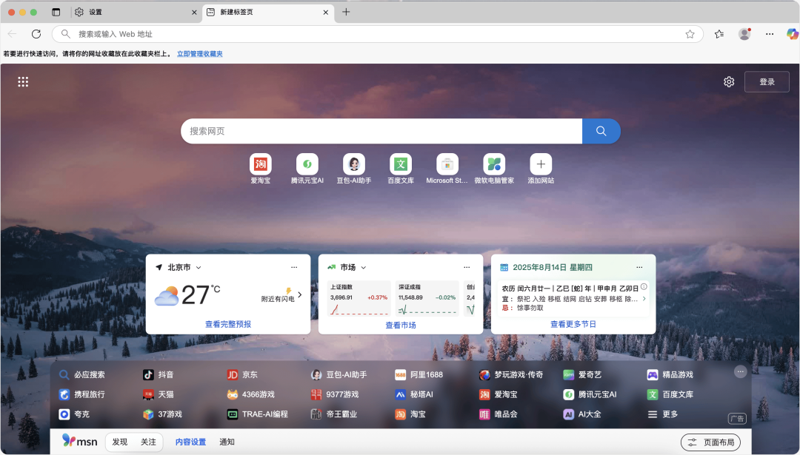The image size is (800, 455).
Task: Open 查看完整预报 full weather forecast link
Action: tap(227, 324)
